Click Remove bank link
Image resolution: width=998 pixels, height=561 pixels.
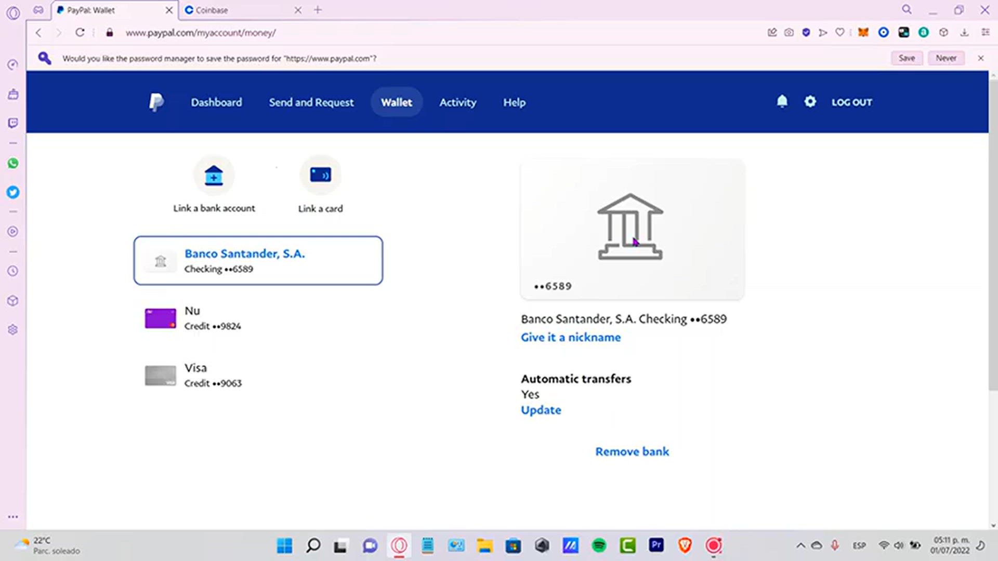pyautogui.click(x=632, y=451)
